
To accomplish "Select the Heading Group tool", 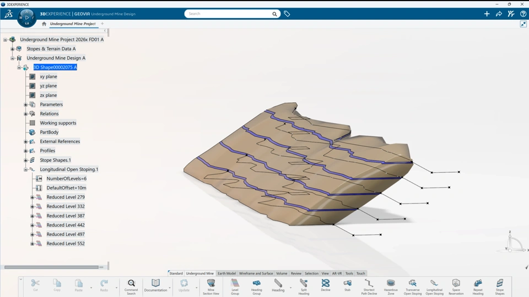I will (256, 287).
